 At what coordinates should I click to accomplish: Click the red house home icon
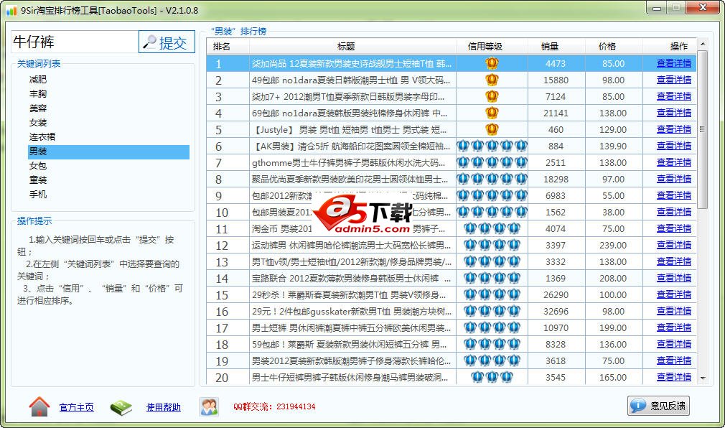pos(39,406)
